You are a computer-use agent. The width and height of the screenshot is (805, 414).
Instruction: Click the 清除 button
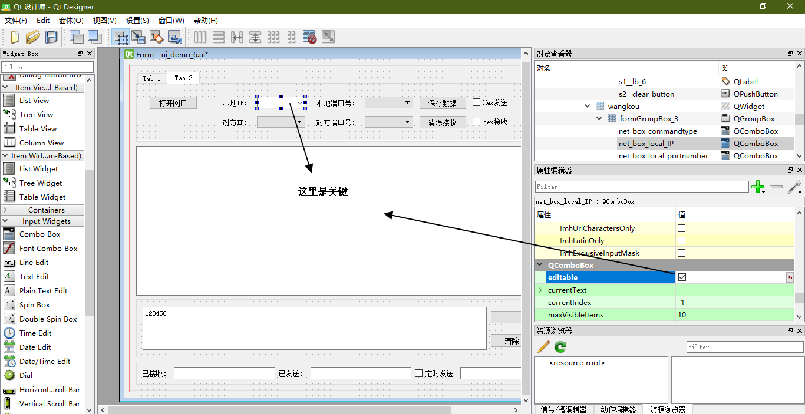click(x=506, y=341)
